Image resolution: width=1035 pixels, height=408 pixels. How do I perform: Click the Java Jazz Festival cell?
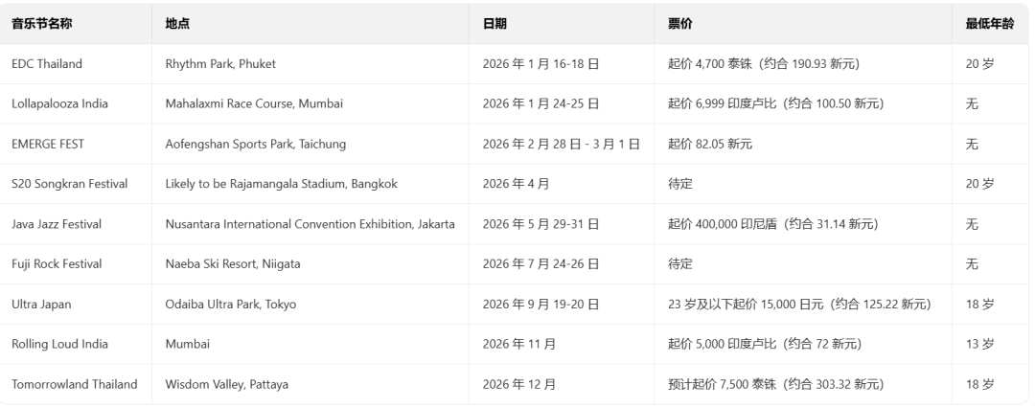pyautogui.click(x=57, y=224)
